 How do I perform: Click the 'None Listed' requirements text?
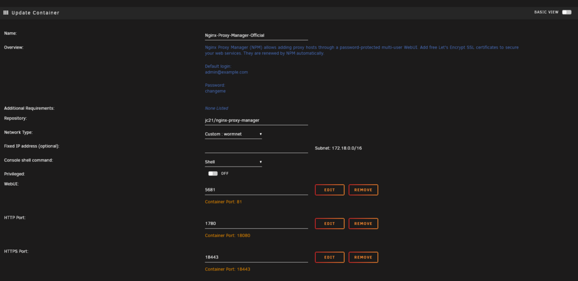pyautogui.click(x=216, y=109)
